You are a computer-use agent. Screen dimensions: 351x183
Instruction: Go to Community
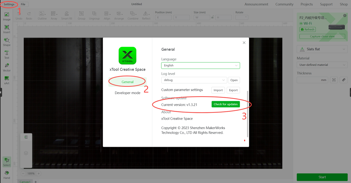(x=284, y=4)
